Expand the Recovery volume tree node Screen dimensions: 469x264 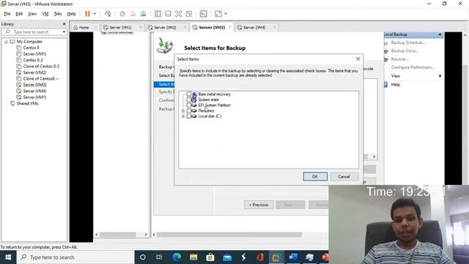pos(183,111)
